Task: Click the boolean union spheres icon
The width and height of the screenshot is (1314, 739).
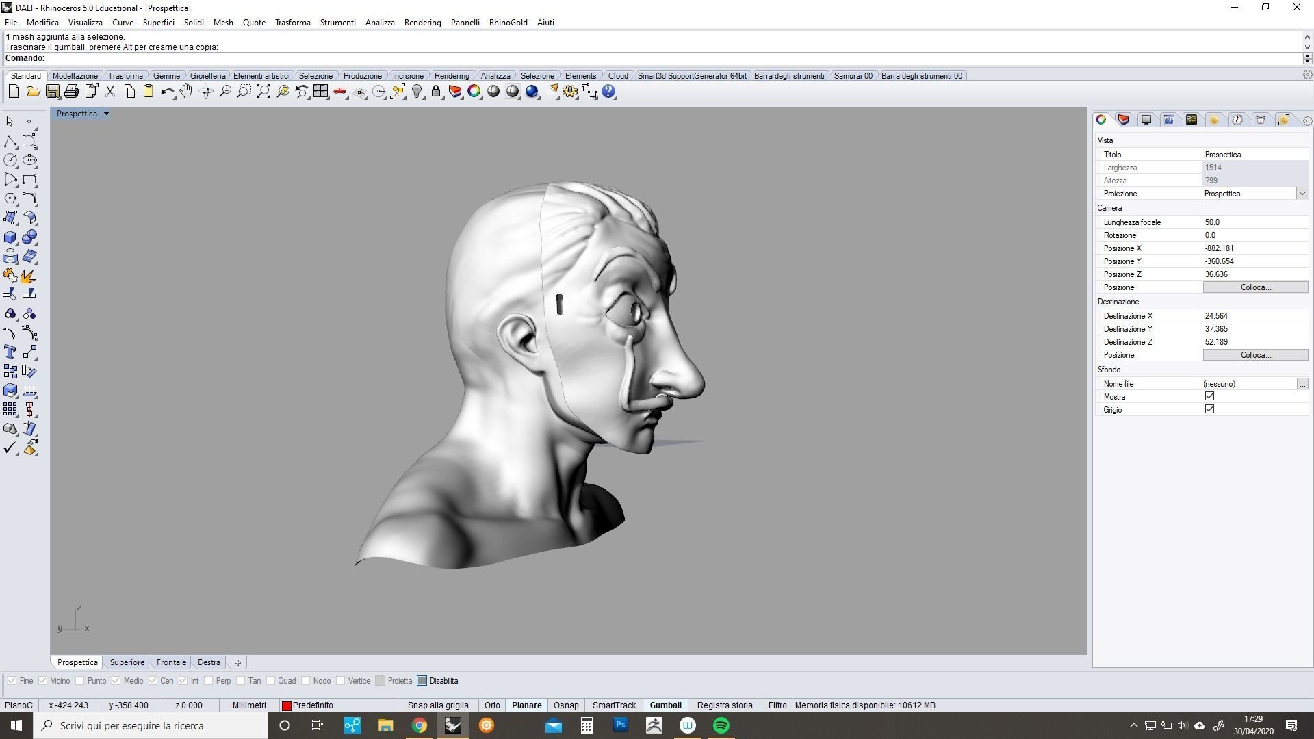Action: [29, 237]
